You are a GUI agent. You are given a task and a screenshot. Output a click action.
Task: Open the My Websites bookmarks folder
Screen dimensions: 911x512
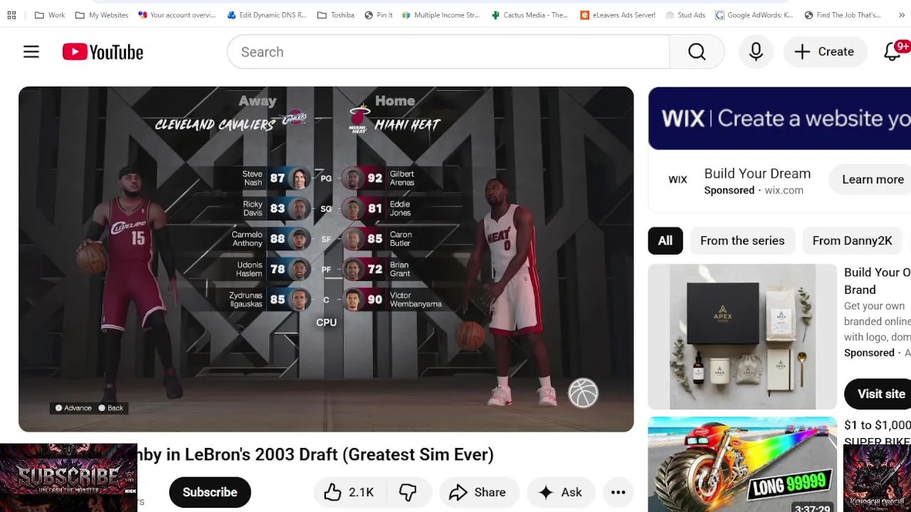click(x=102, y=15)
